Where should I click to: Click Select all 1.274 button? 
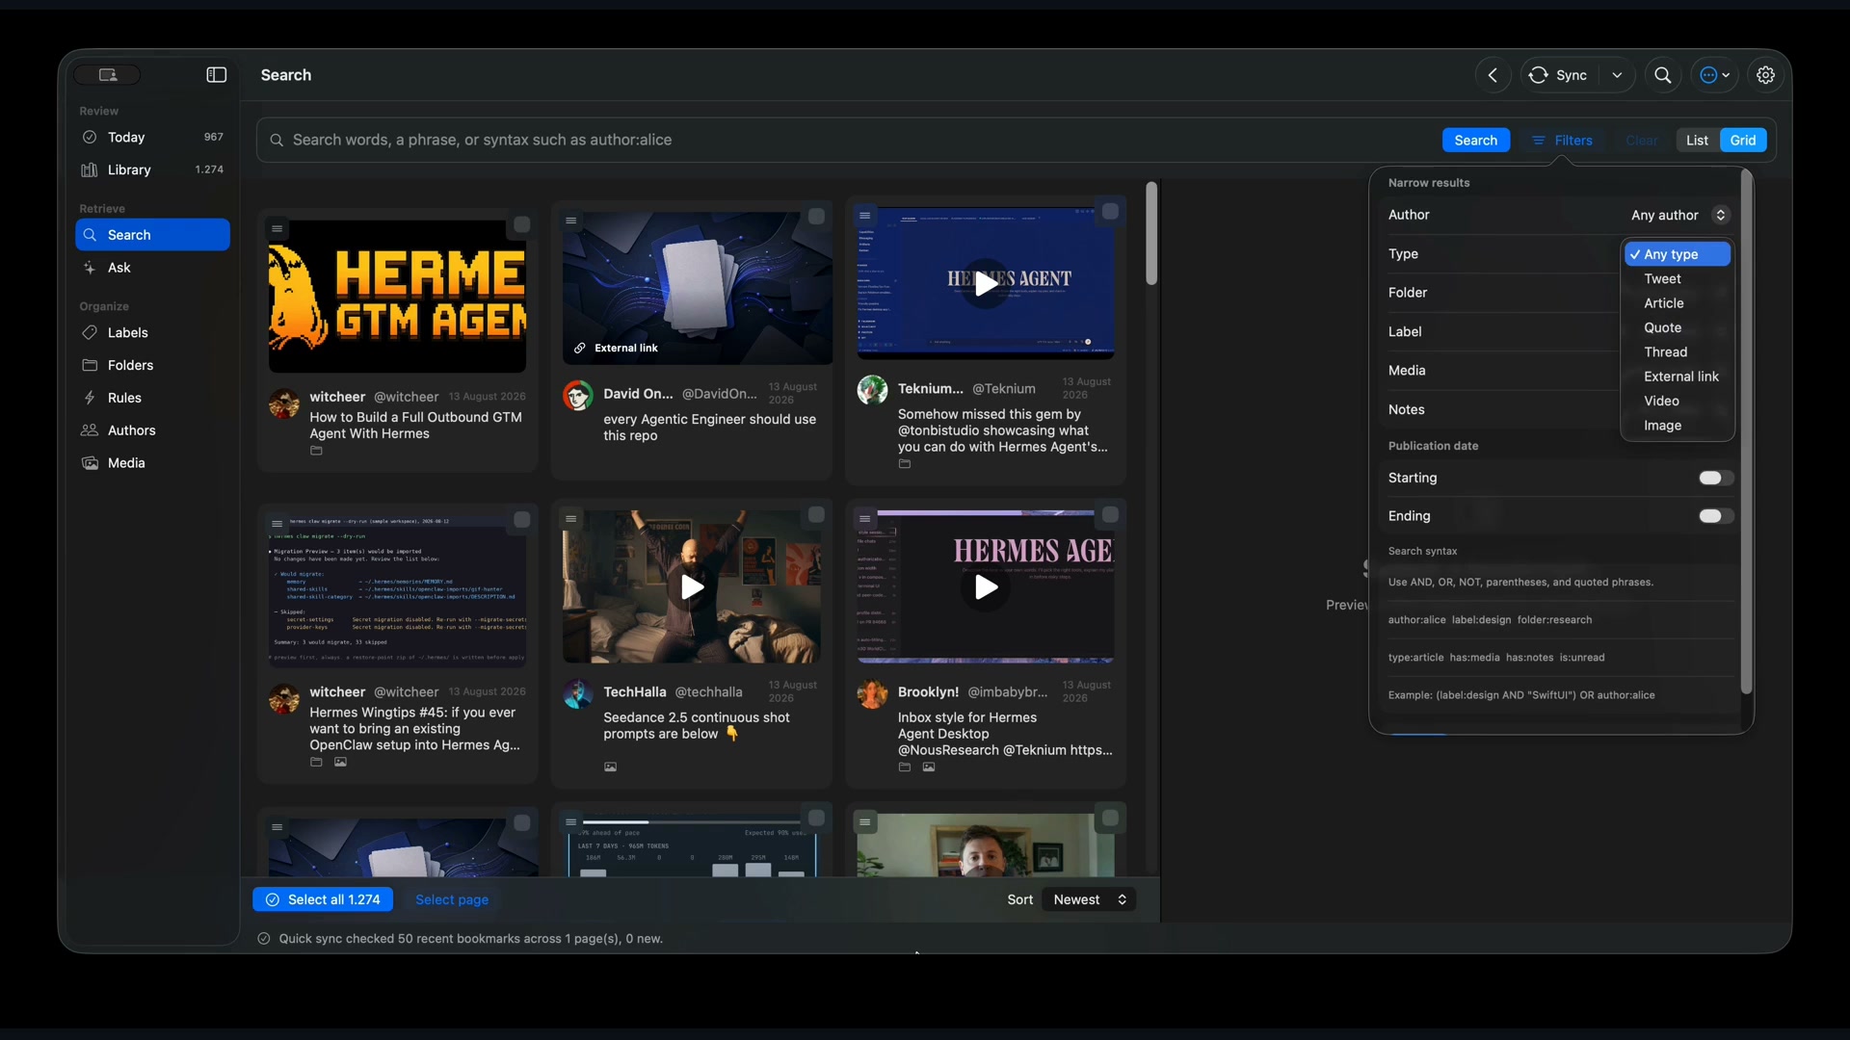coord(323,899)
